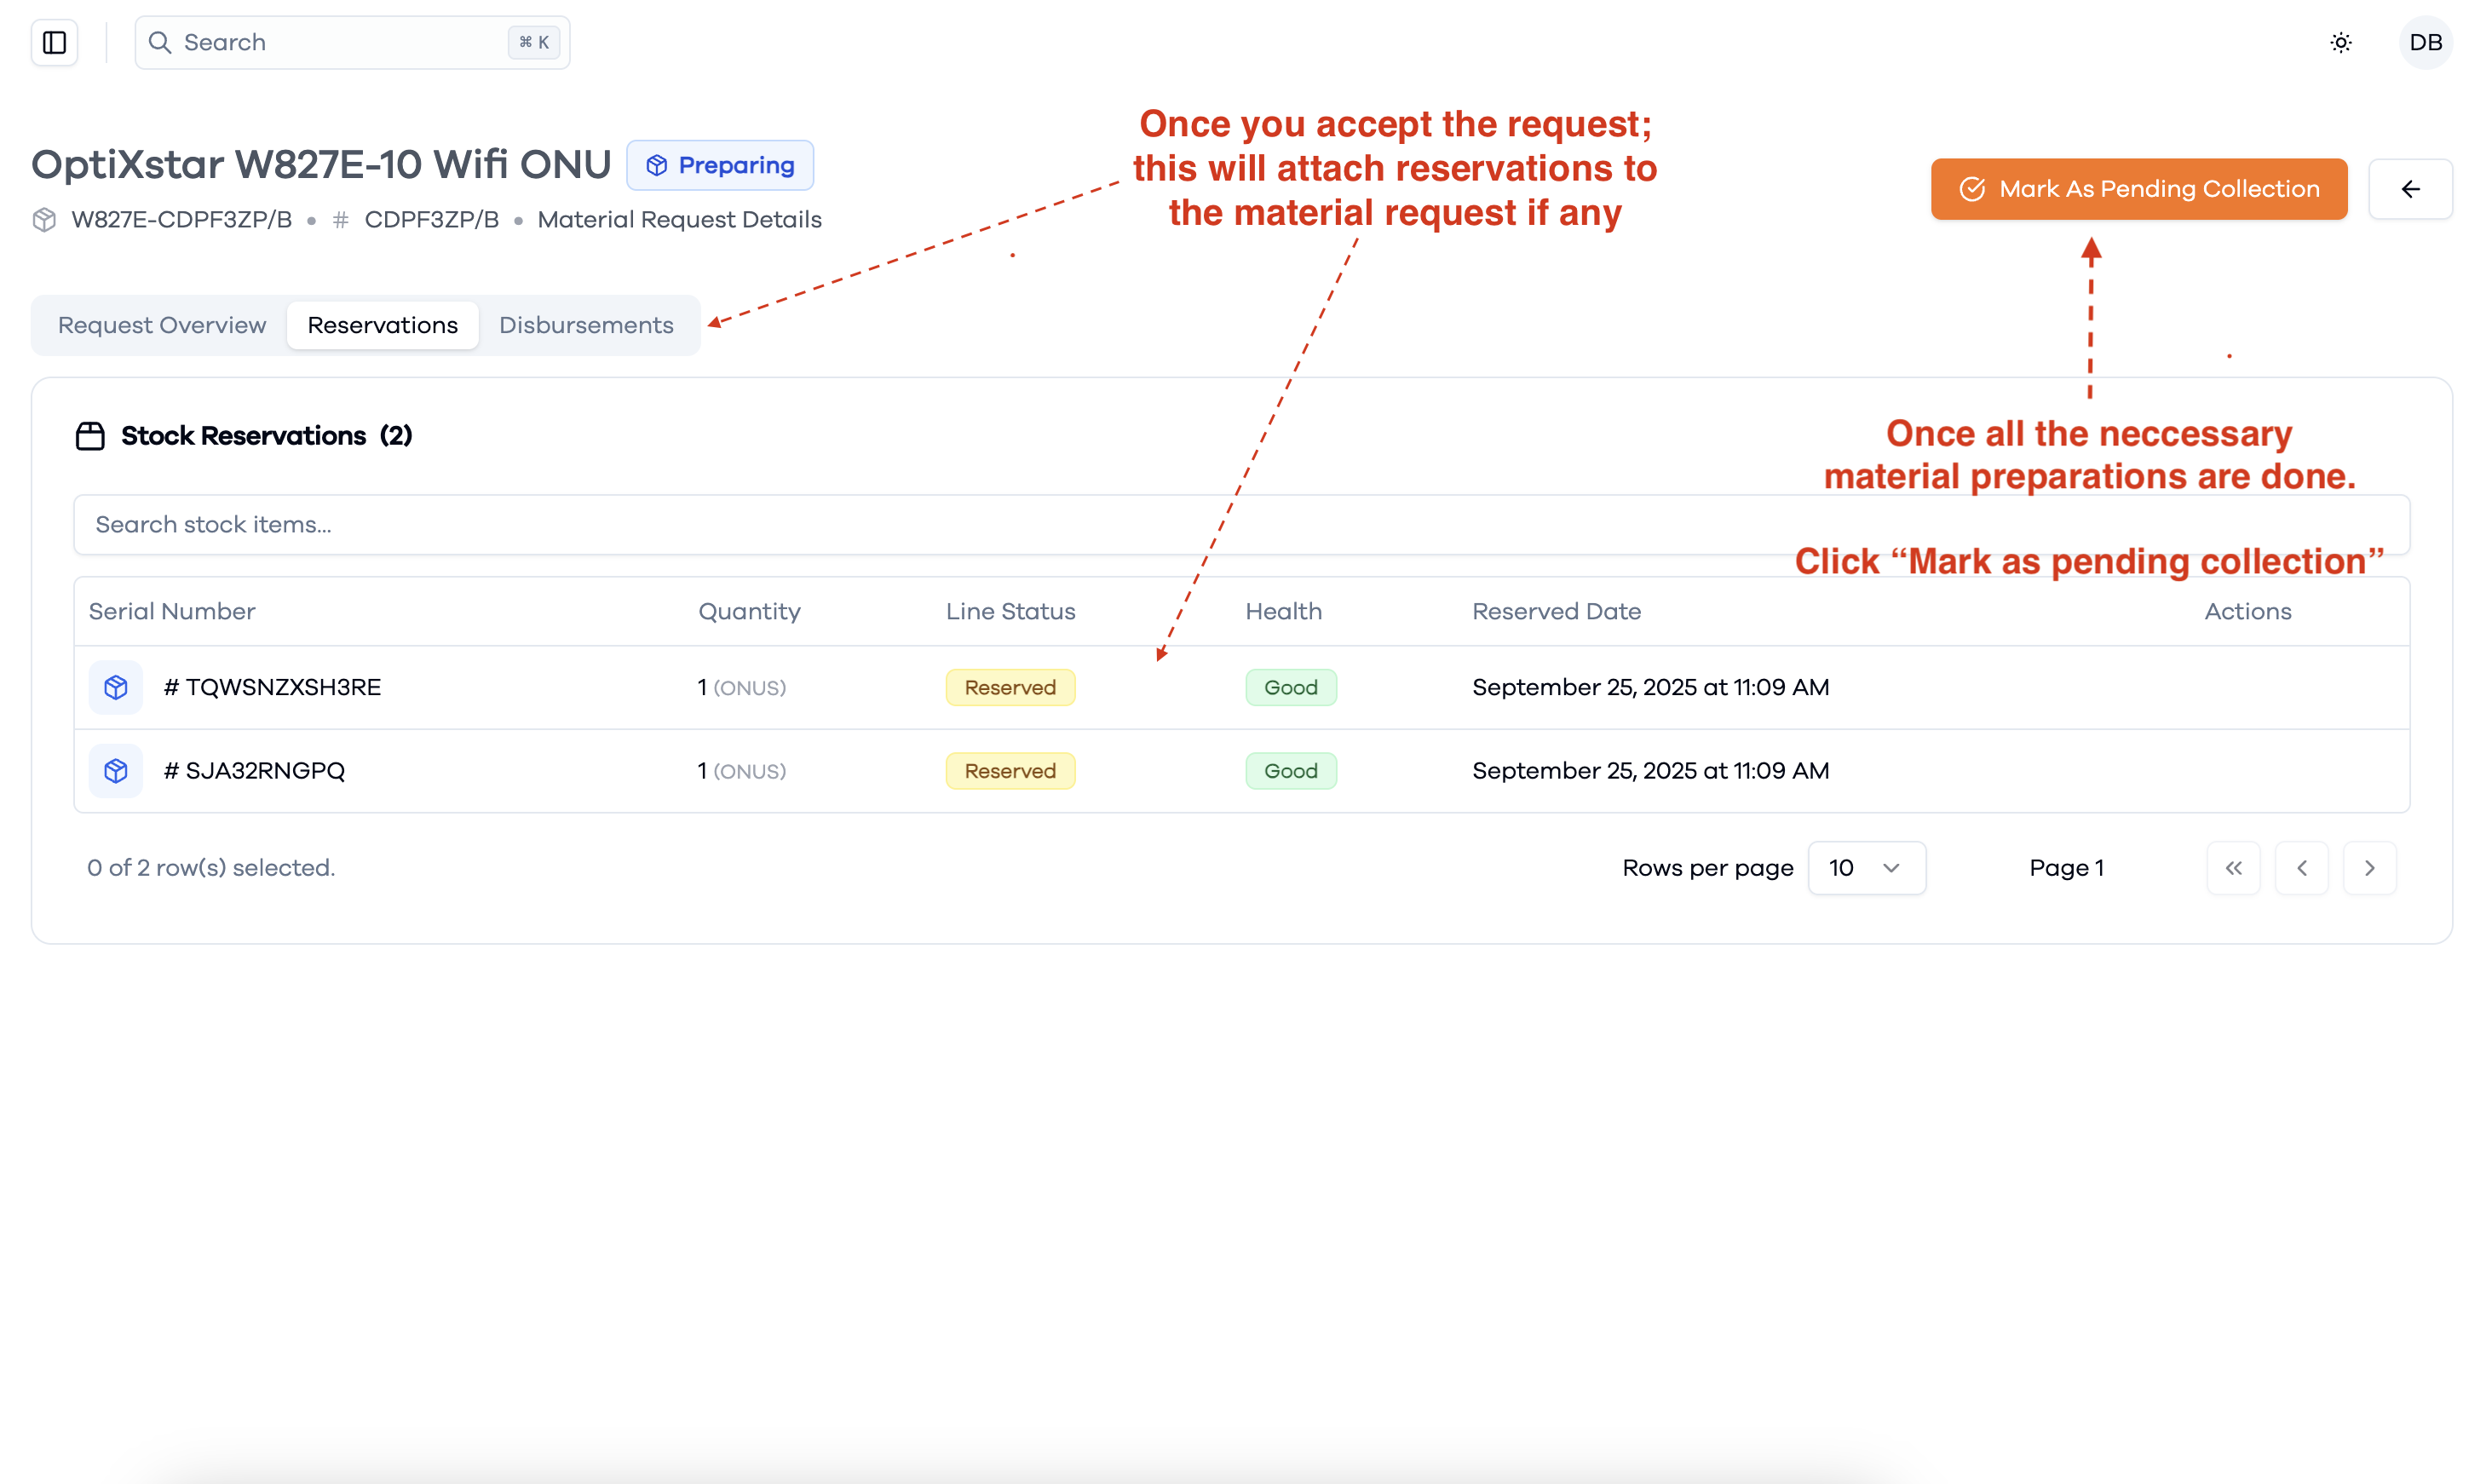The width and height of the screenshot is (2469, 1484).
Task: Click the back arrow button
Action: click(x=2409, y=189)
